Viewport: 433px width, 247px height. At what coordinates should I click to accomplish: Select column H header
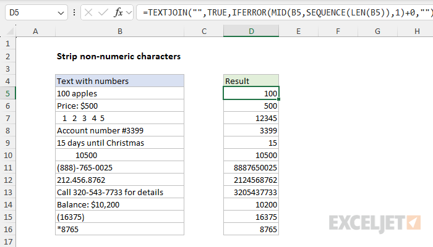[x=415, y=31]
